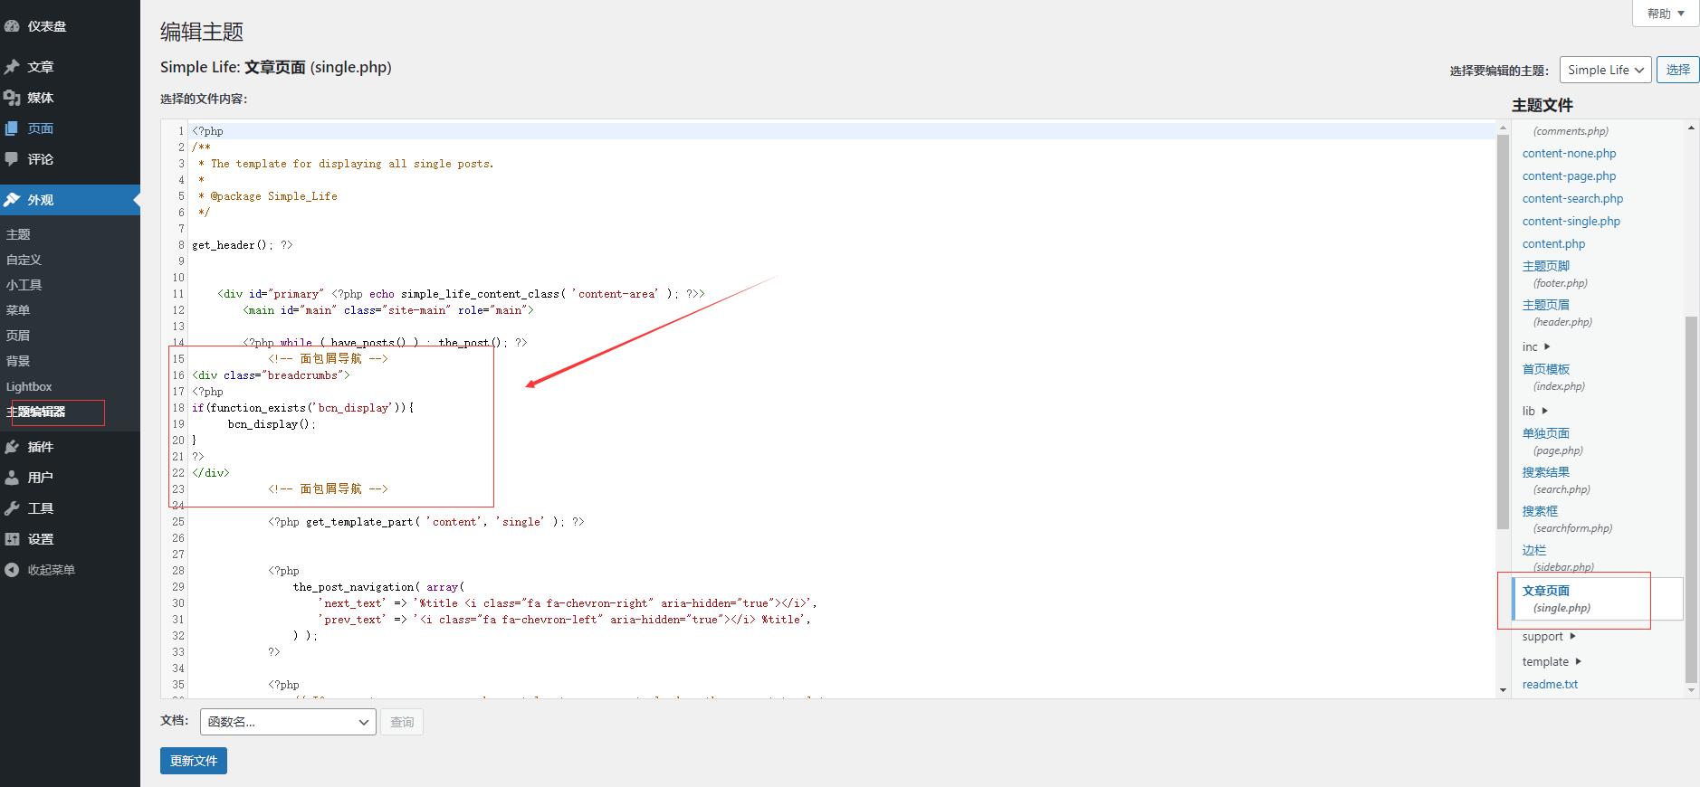This screenshot has height=787, width=1700.
Task: Open content-page.php file
Action: [x=1569, y=176]
